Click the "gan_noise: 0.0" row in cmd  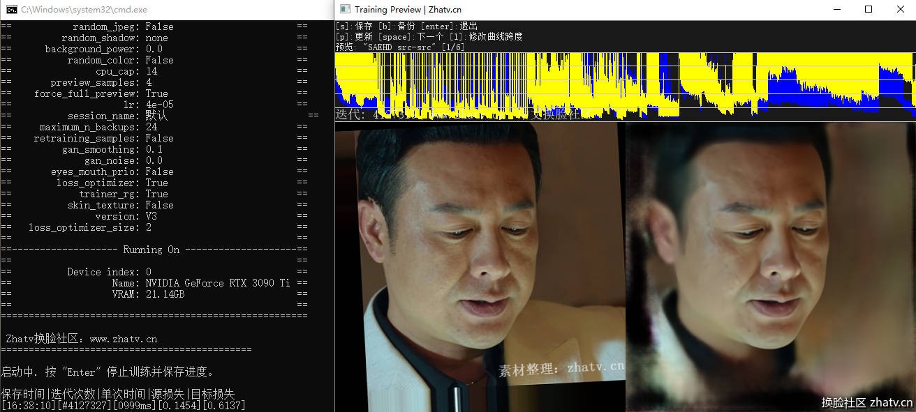coord(154,160)
